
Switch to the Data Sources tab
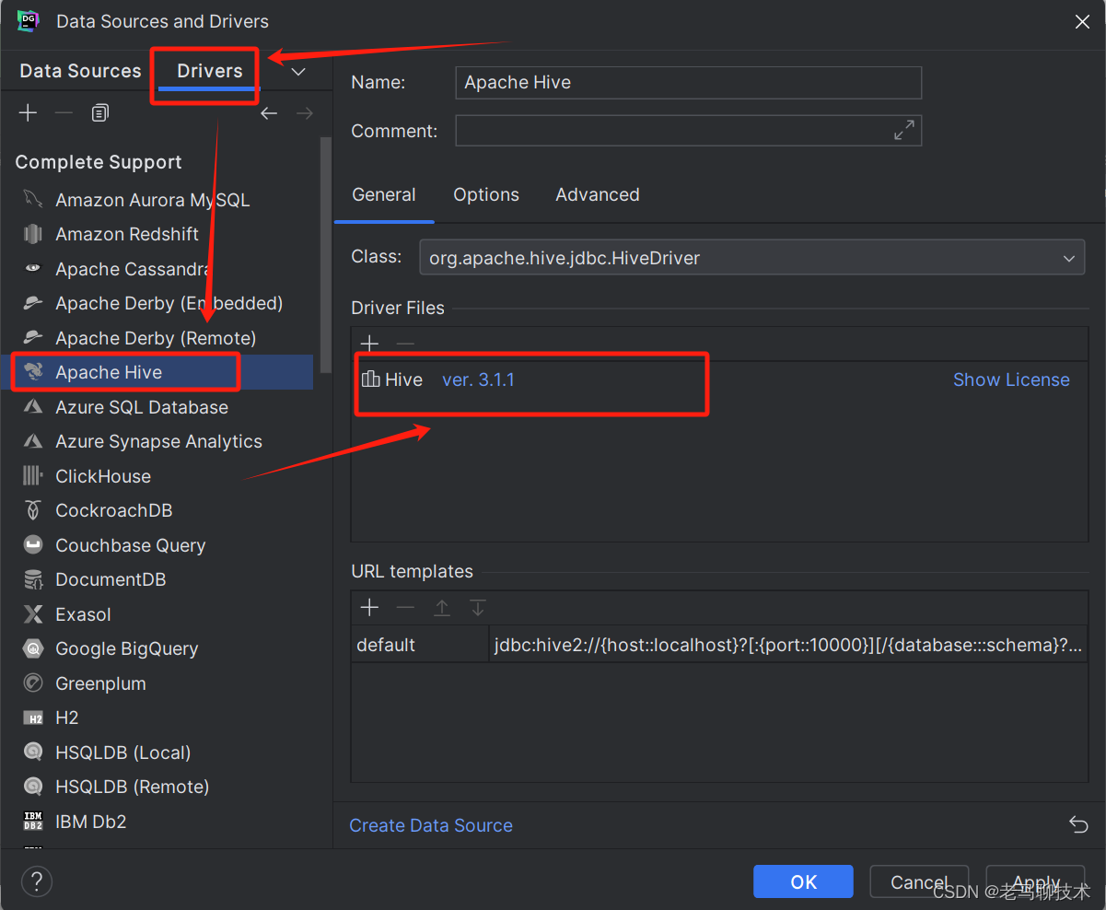click(x=80, y=71)
